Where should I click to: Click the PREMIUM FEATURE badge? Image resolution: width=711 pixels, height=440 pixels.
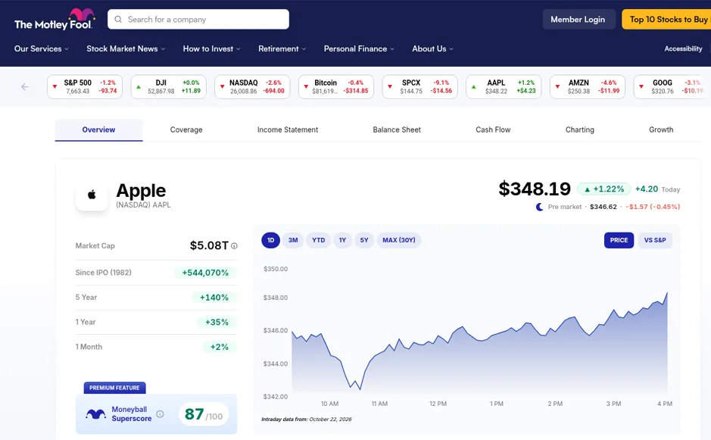pyautogui.click(x=115, y=388)
